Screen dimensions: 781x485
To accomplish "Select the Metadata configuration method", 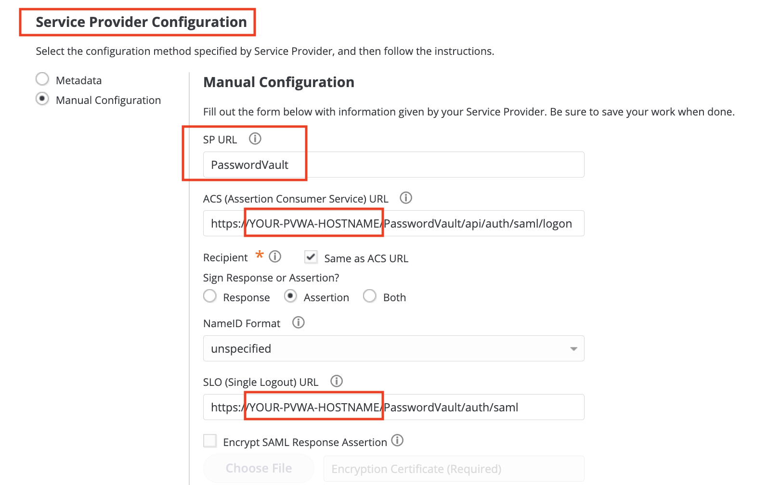I will pyautogui.click(x=42, y=78).
